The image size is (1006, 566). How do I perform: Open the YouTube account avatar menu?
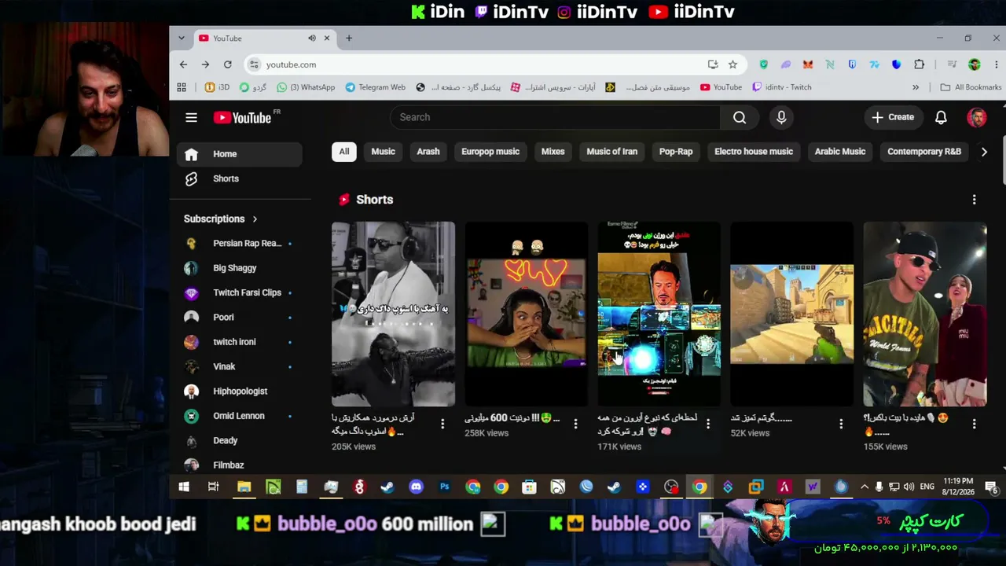tap(976, 117)
